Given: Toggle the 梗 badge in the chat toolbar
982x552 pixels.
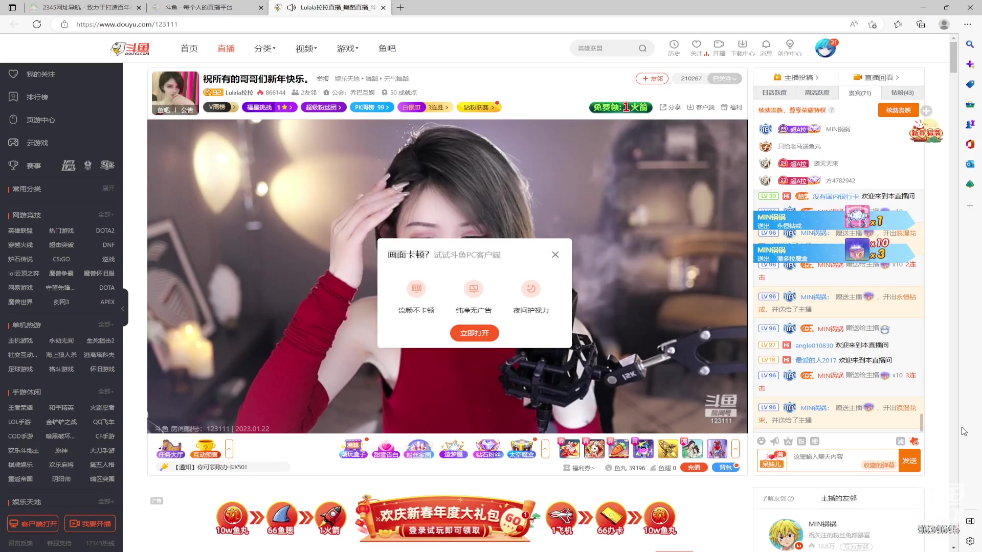Looking at the screenshot, I should pos(815,441).
